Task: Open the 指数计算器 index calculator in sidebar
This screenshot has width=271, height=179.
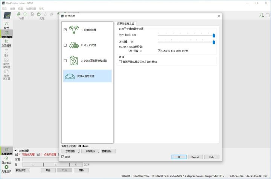Action: pyautogui.click(x=6, y=75)
